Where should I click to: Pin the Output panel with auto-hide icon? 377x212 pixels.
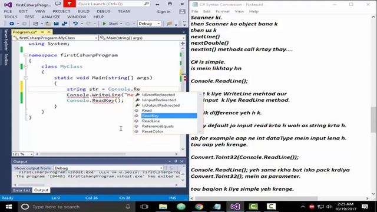click(x=176, y=161)
